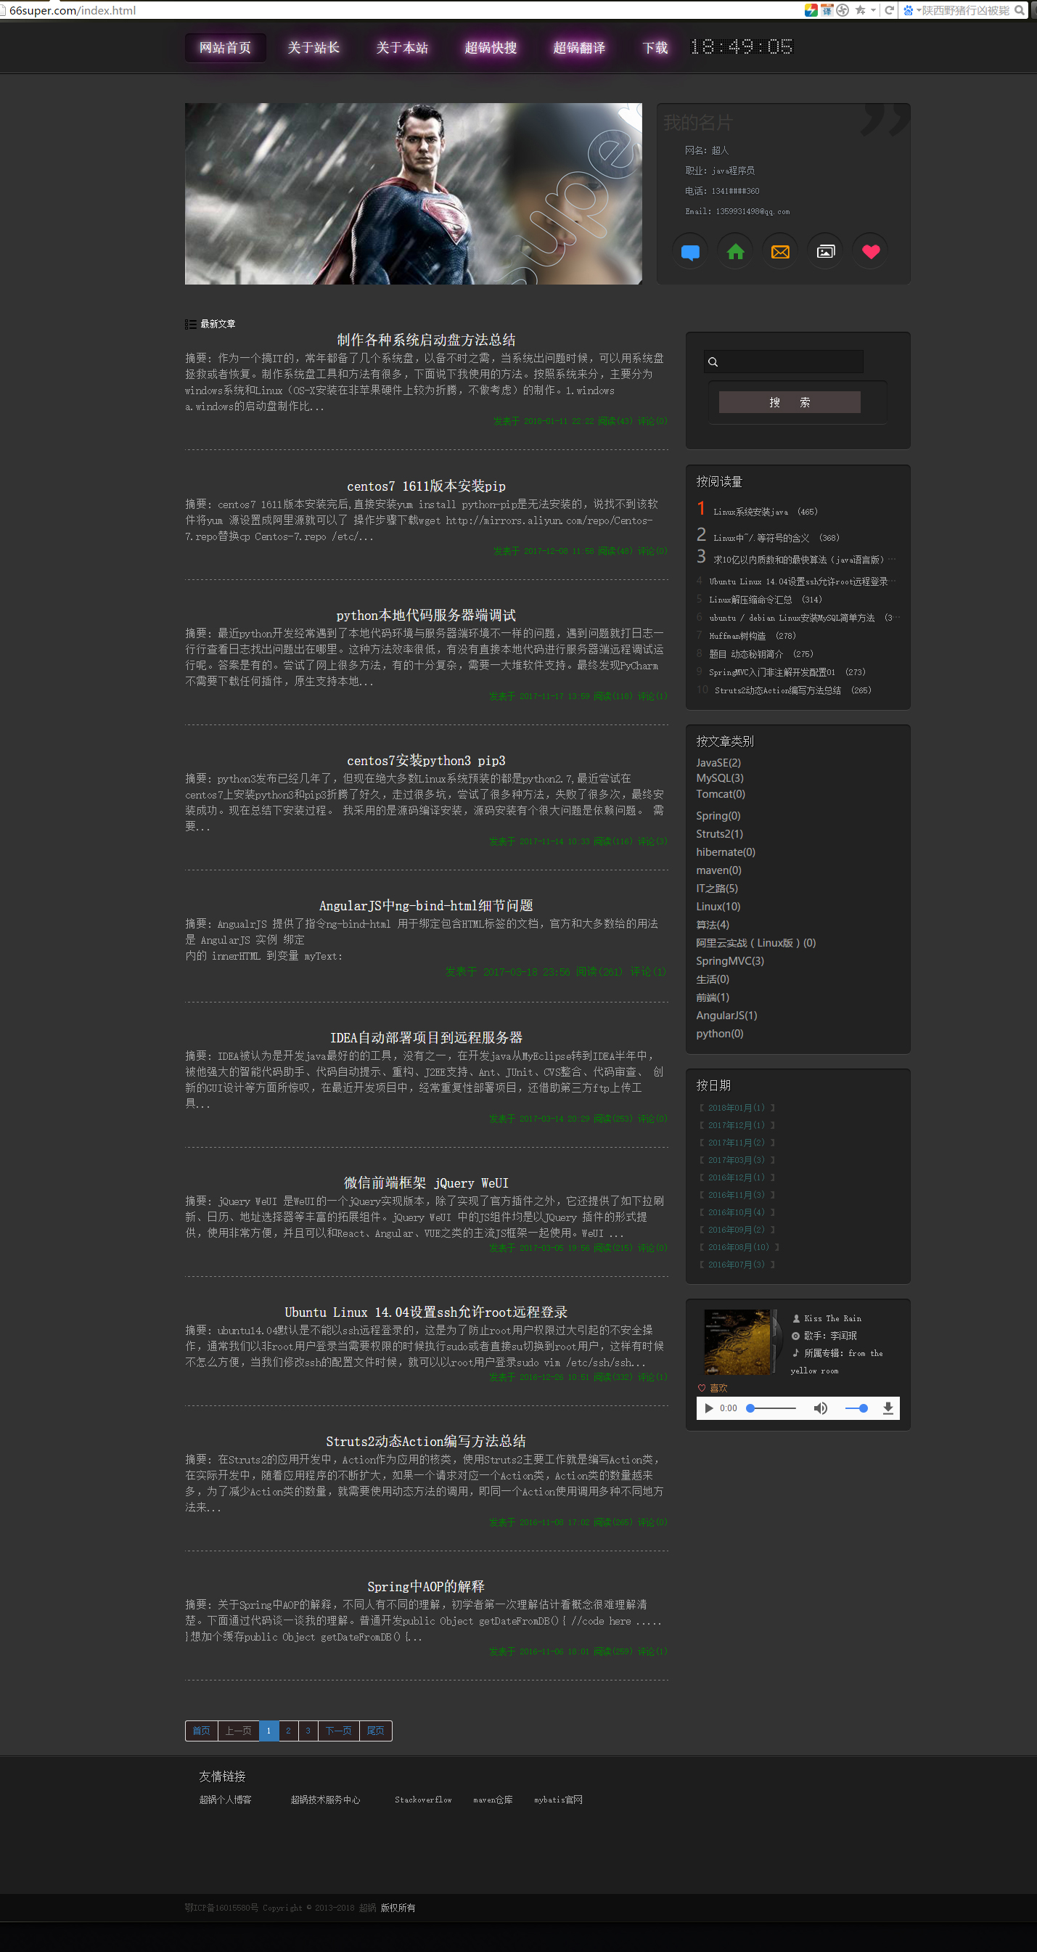
Task: Click the 下一页 pagination button
Action: 339,1731
